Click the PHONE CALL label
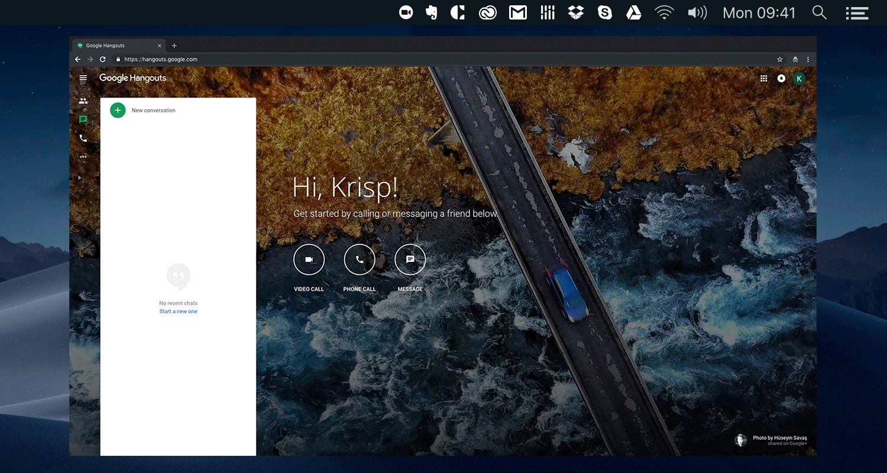887x473 pixels. pos(360,289)
